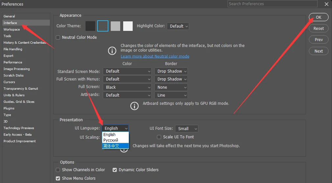Open Artboards border dropdown showing Line
The image size is (332, 183).
pyautogui.click(x=171, y=95)
